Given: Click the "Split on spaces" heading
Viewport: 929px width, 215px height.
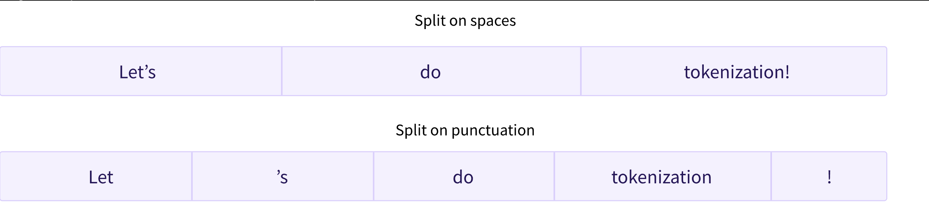Looking at the screenshot, I should pyautogui.click(x=465, y=21).
